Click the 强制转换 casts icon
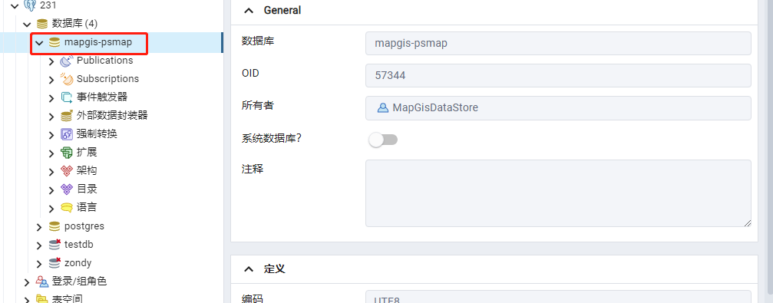Image resolution: width=773 pixels, height=303 pixels. 67,134
